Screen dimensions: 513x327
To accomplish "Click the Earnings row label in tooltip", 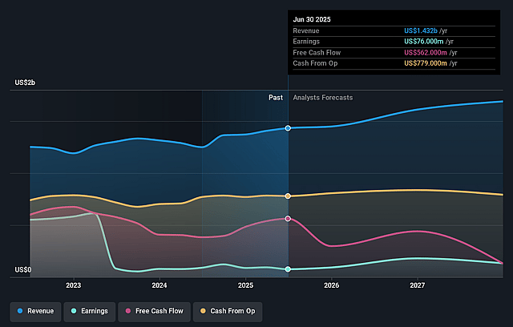I will (306, 42).
